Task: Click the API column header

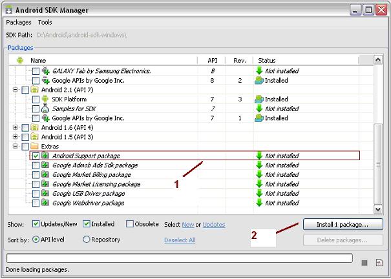Action: pyautogui.click(x=211, y=61)
